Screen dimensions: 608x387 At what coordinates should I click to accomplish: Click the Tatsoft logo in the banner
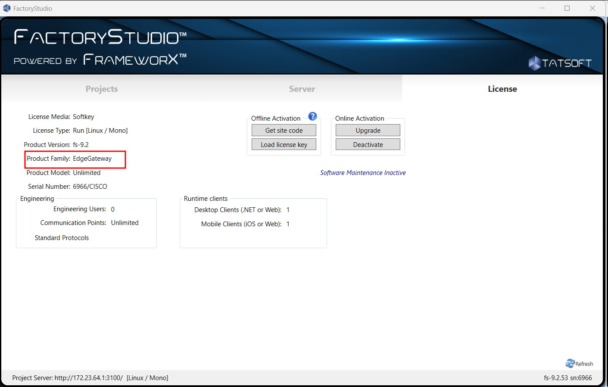coord(560,63)
